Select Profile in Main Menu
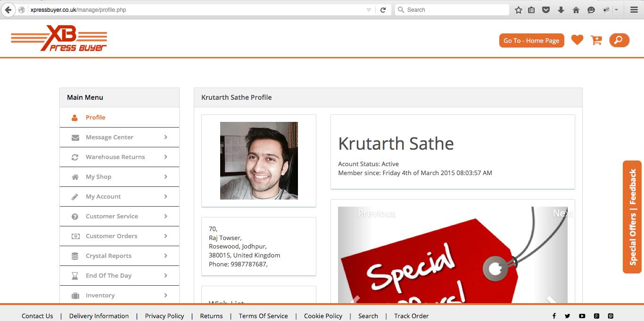This screenshot has height=321, width=644. coord(95,117)
